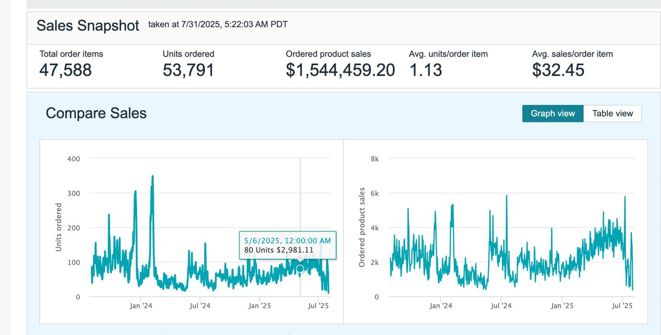Click the Ordered product sales amount $1,544,459.20
The height and width of the screenshot is (335, 661).
[x=340, y=70]
